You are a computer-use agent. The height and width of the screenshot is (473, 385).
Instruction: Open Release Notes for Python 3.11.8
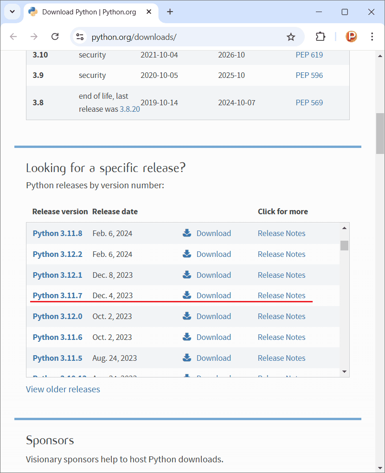tap(282, 233)
